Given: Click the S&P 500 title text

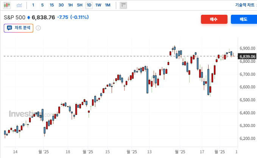Looking at the screenshot, I should (15, 17).
